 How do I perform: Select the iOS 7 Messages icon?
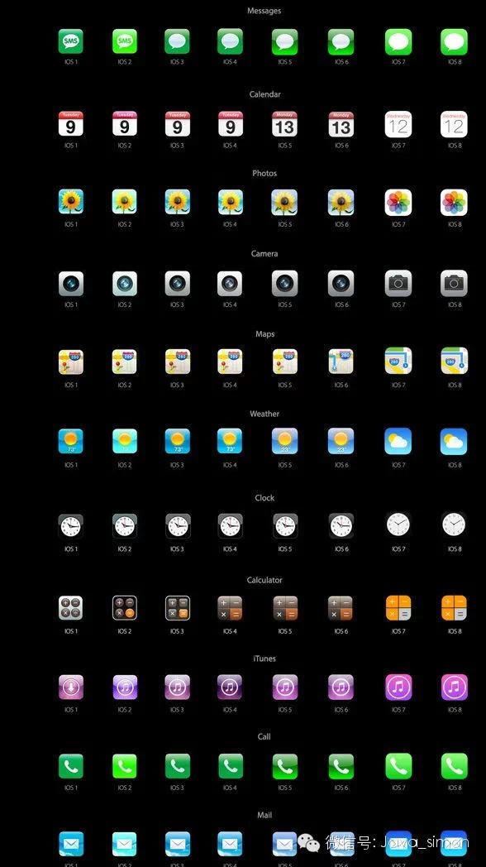coord(398,42)
